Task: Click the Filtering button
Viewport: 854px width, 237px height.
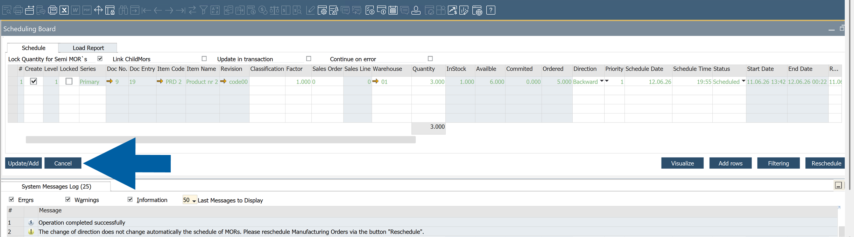Action: [778, 163]
